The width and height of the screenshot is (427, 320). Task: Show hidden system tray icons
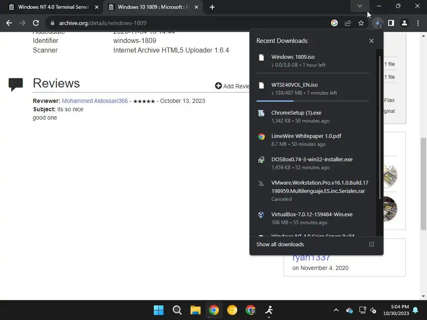click(x=336, y=310)
